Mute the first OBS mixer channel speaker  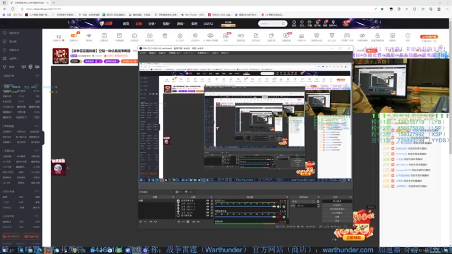click(x=278, y=207)
